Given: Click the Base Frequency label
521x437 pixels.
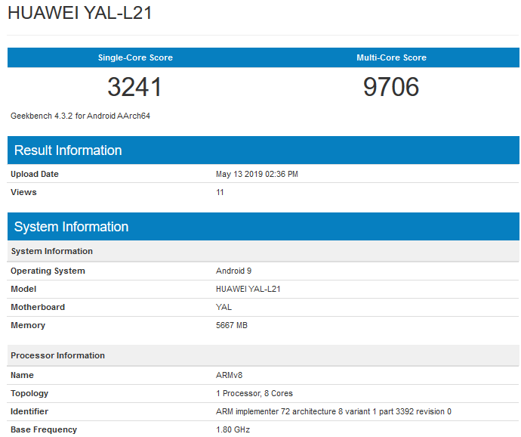Looking at the screenshot, I should [x=44, y=429].
